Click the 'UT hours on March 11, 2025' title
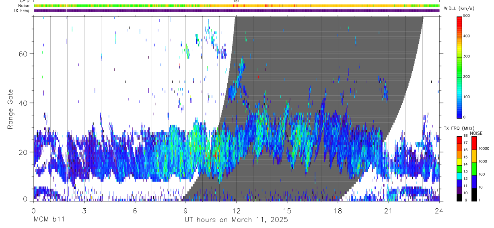The width and height of the screenshot is (494, 228). click(x=236, y=220)
